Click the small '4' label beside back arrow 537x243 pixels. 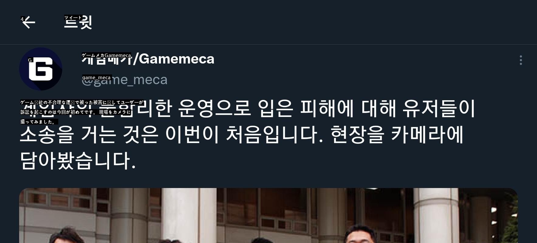tap(22, 19)
